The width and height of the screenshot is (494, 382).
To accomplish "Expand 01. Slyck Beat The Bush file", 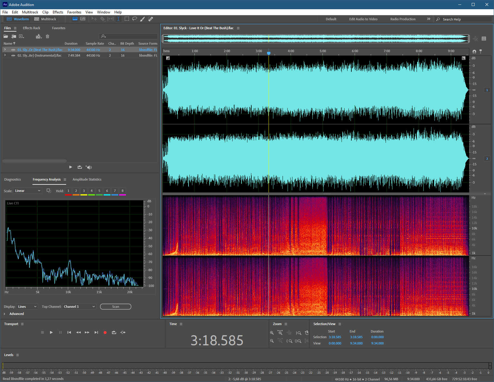I will point(5,49).
